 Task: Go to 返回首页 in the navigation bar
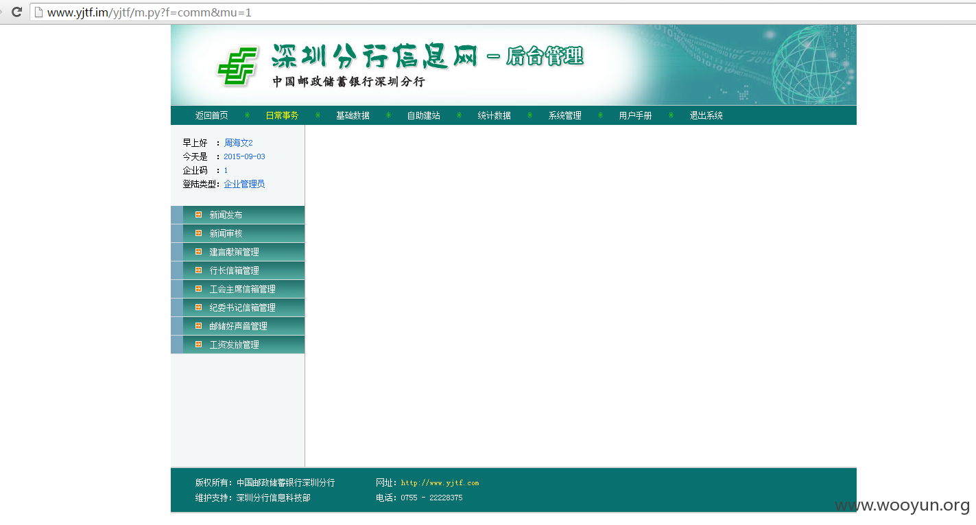tap(211, 115)
